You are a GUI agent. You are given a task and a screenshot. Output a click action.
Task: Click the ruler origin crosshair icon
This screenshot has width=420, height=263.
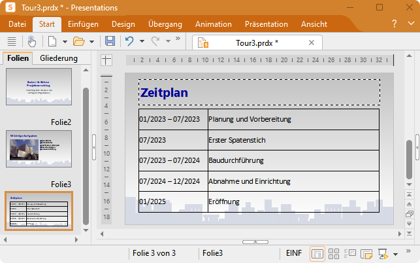[106, 60]
